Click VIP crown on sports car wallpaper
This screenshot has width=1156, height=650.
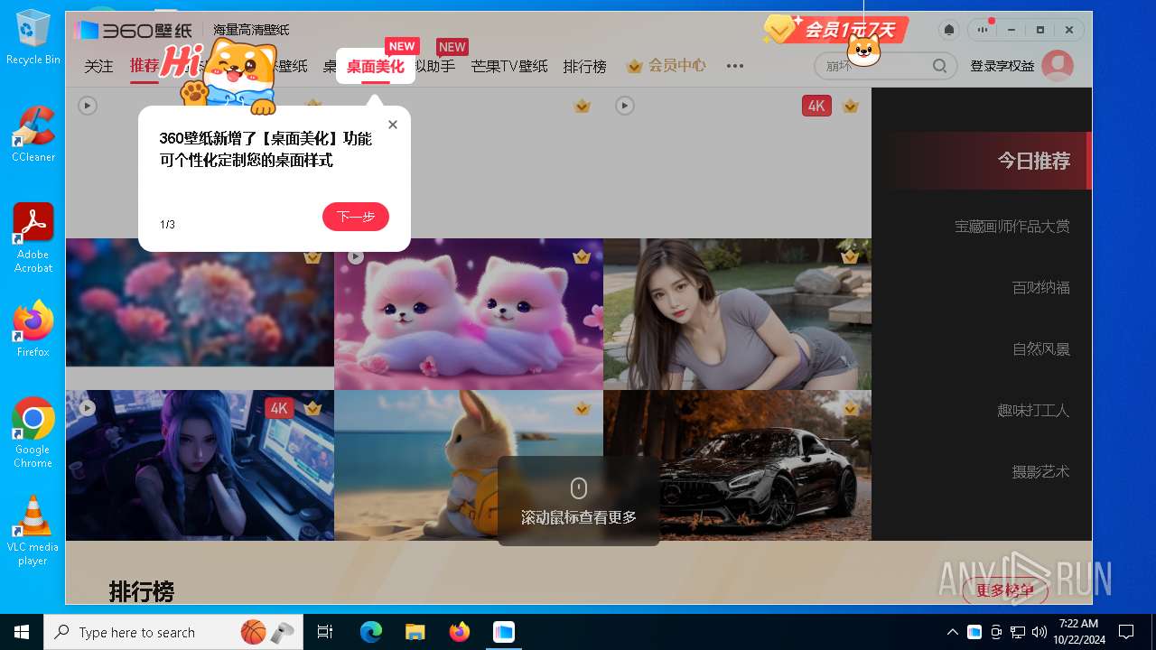(850, 408)
